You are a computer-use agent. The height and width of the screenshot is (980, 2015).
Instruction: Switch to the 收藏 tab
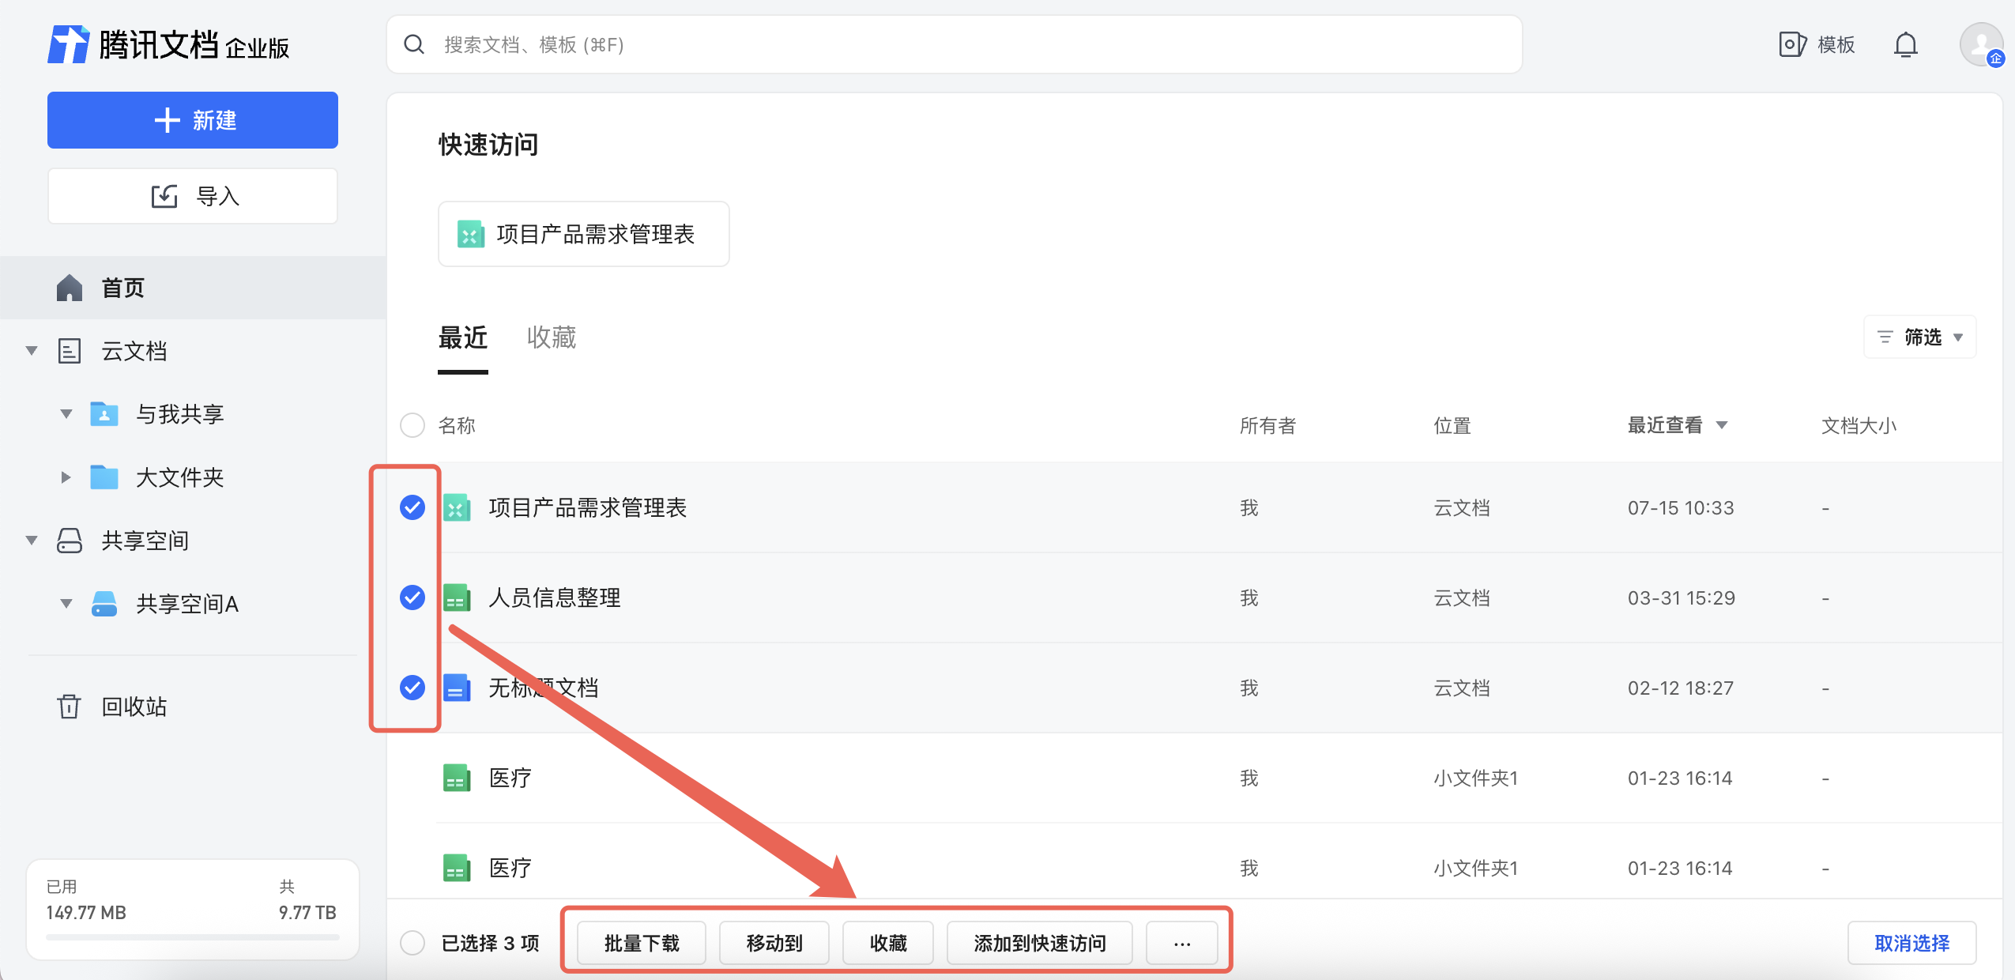551,337
